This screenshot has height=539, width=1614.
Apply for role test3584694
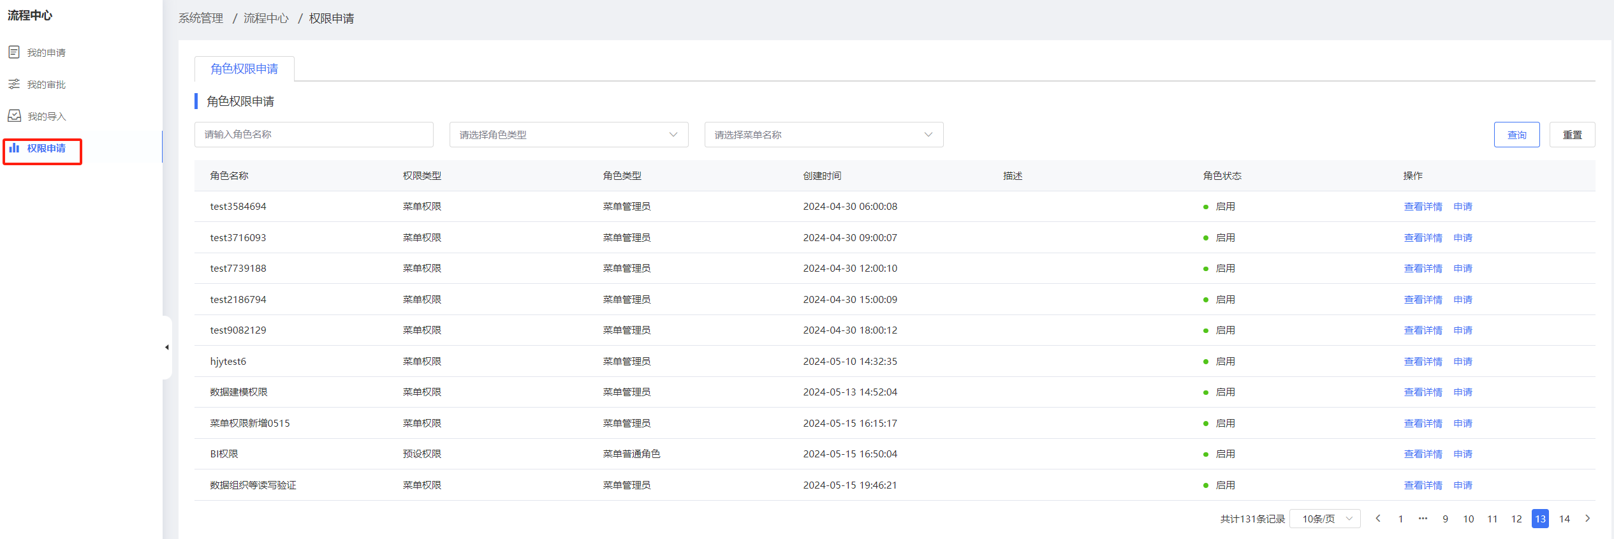click(x=1463, y=207)
